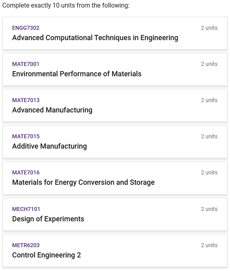
Task: Select the Additive Manufacturing course title
Action: tap(49, 146)
